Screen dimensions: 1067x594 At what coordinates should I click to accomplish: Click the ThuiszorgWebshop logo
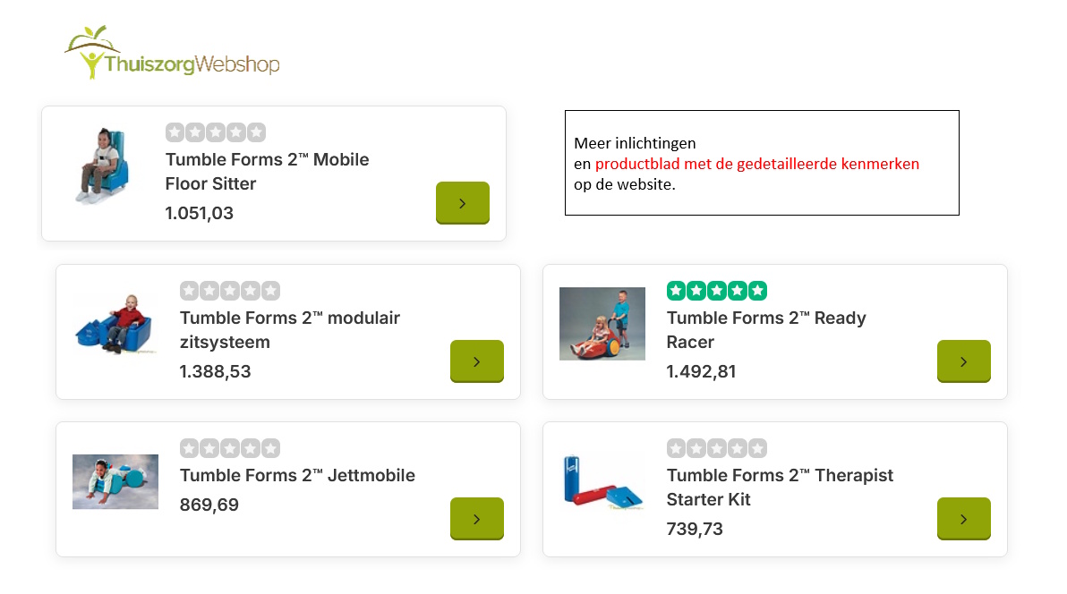tap(172, 54)
